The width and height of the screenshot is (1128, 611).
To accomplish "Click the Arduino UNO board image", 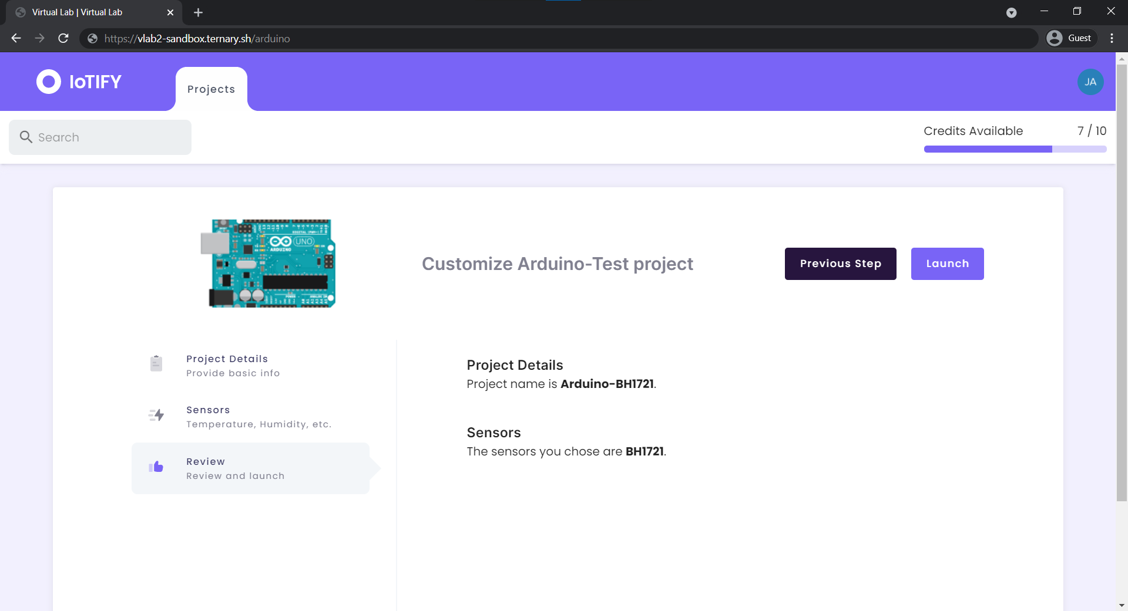I will point(268,264).
